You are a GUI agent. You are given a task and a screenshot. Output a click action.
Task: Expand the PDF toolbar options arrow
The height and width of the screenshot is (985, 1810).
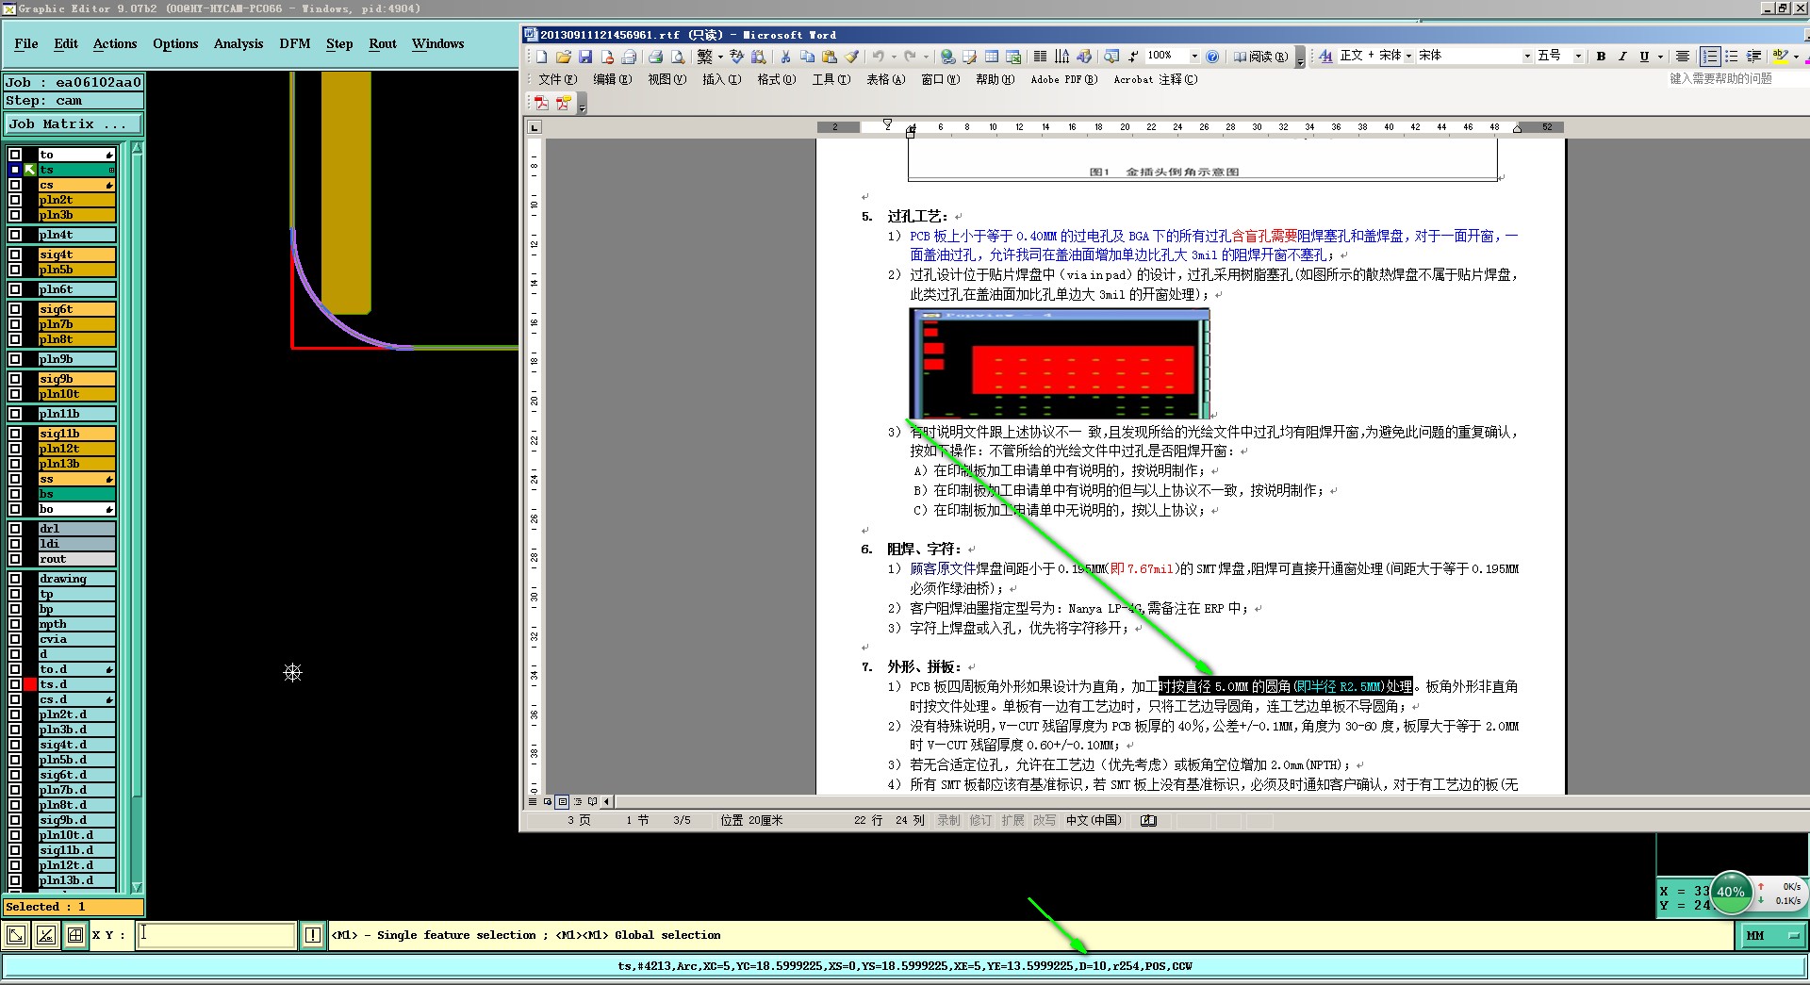tap(583, 105)
